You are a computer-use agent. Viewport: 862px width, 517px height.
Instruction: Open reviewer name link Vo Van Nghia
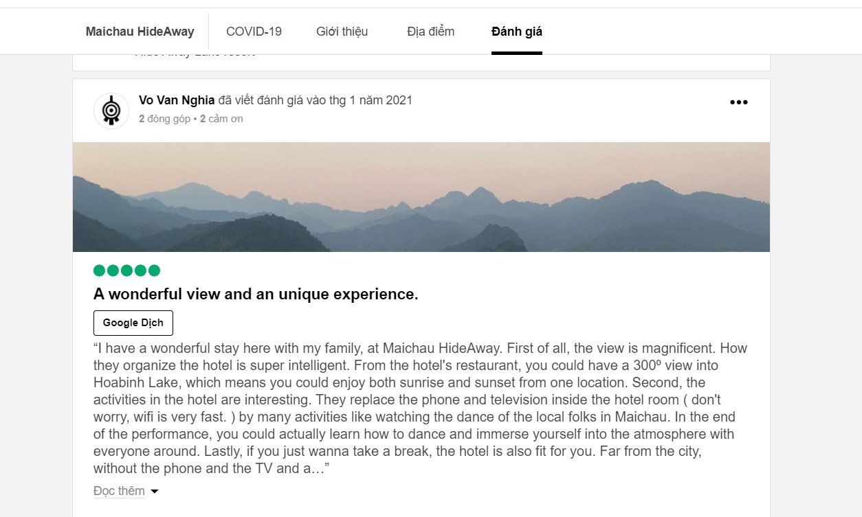[177, 100]
